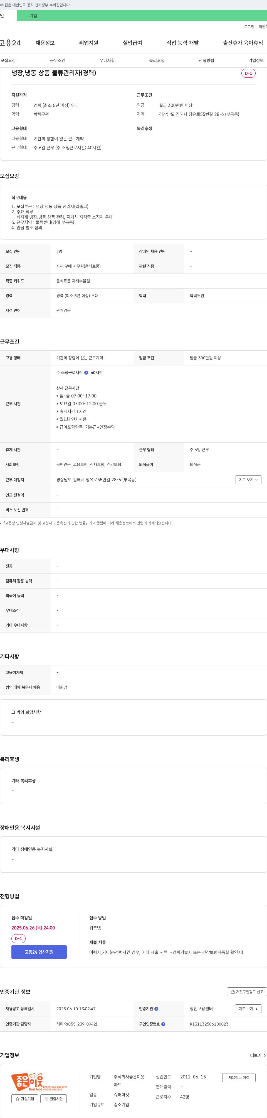Open the 출산휴가·육아휴직 menu
267x1118 pixels.
tap(243, 43)
